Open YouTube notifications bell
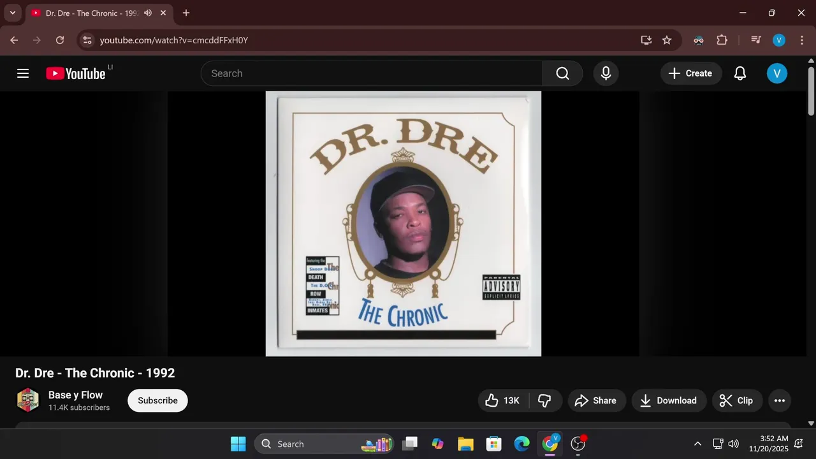Viewport: 816px width, 459px height. click(740, 73)
